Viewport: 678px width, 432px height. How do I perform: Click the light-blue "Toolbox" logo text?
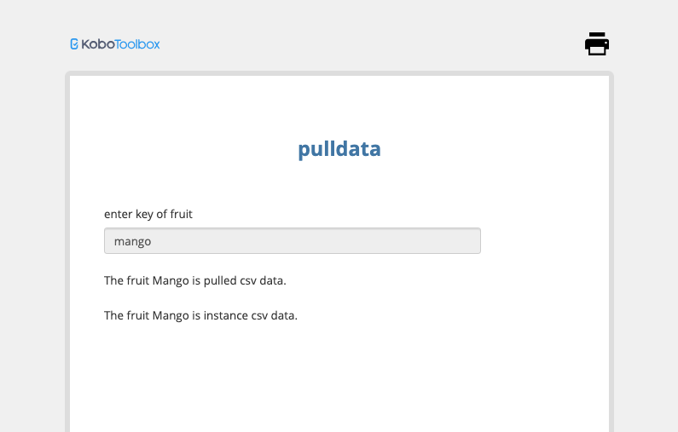tap(138, 44)
